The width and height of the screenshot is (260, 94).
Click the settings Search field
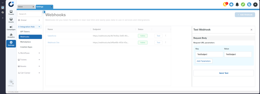[x=30, y=14]
